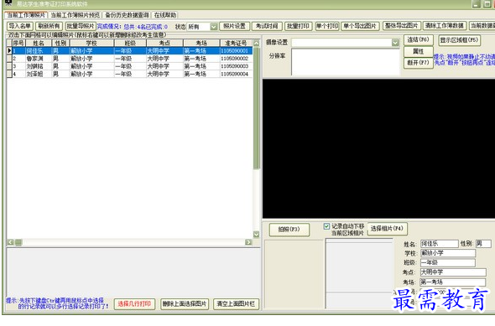Image resolution: width=495 pixels, height=326 pixels.
Task: Click the 班级 column header
Action: [x=130, y=43]
